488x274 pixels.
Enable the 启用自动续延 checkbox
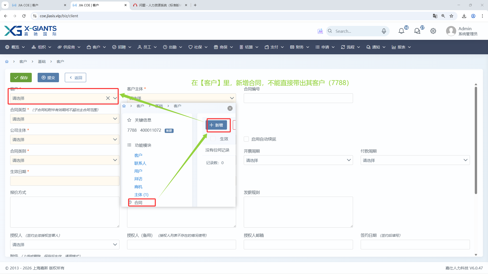(246, 139)
